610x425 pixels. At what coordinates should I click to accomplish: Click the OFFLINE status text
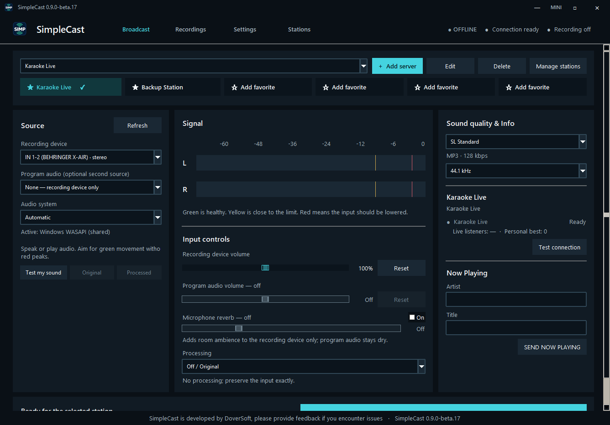click(465, 30)
